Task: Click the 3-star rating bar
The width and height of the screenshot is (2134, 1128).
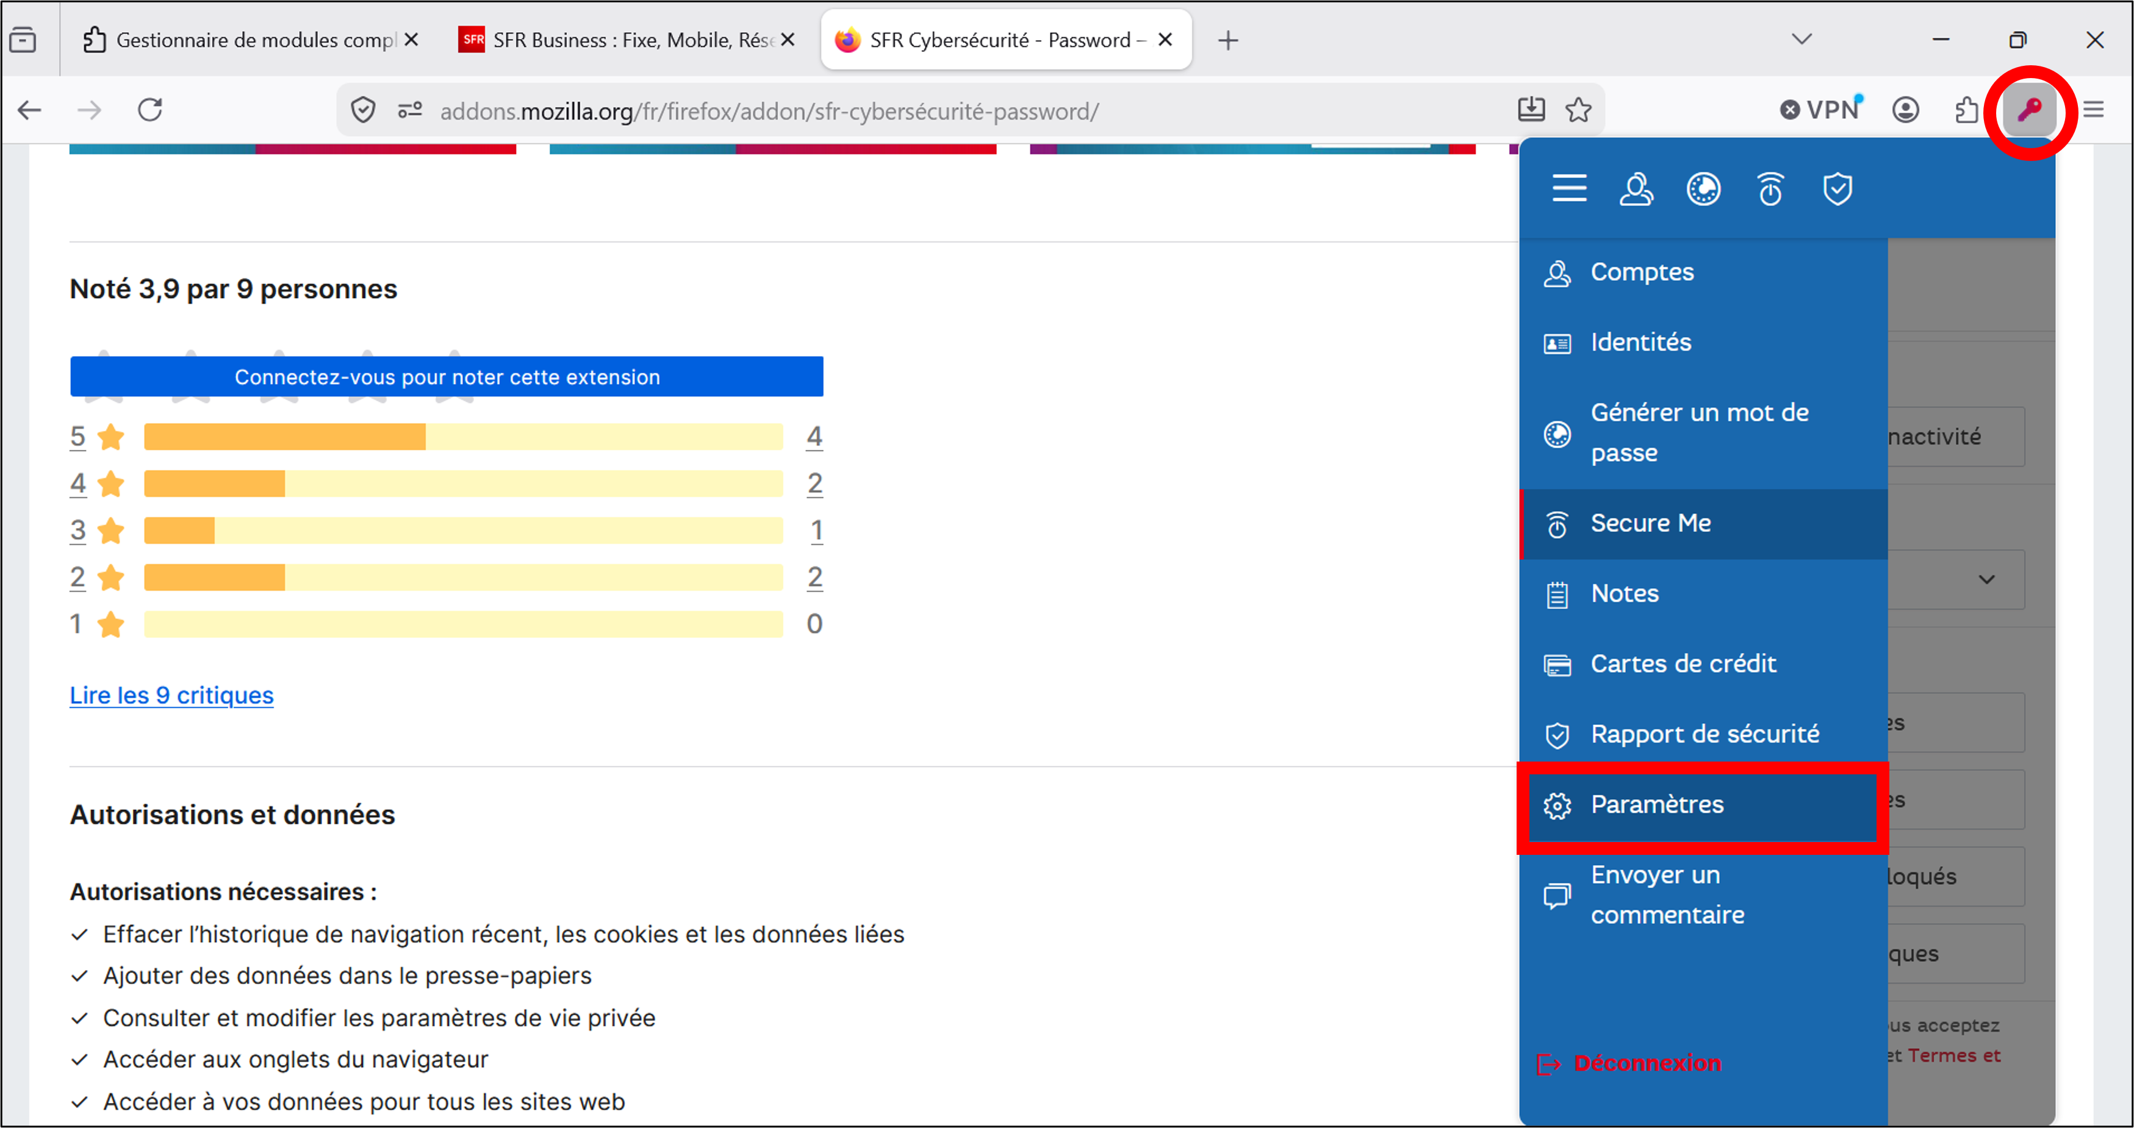Action: [463, 530]
